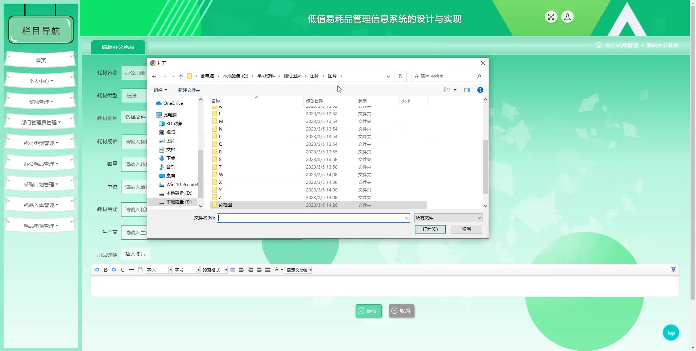Open the 组织 menu in file dialog
Screen dimensions: 696x351
coord(160,90)
